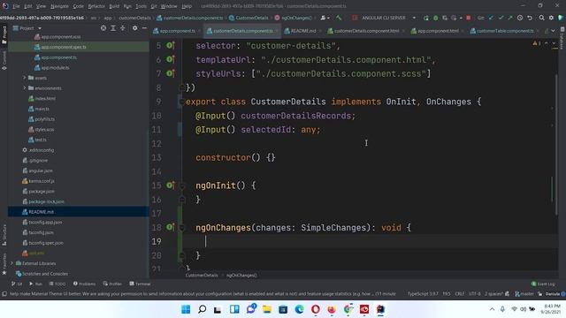
Task: Expand the assets folder
Action: coord(25,78)
